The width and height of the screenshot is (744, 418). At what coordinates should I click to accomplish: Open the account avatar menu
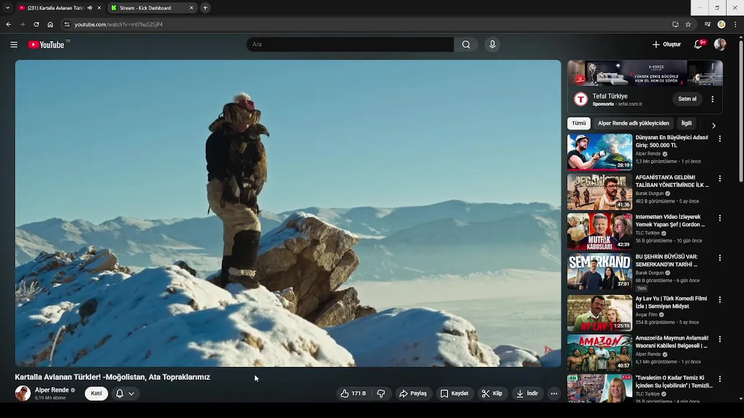pos(720,45)
